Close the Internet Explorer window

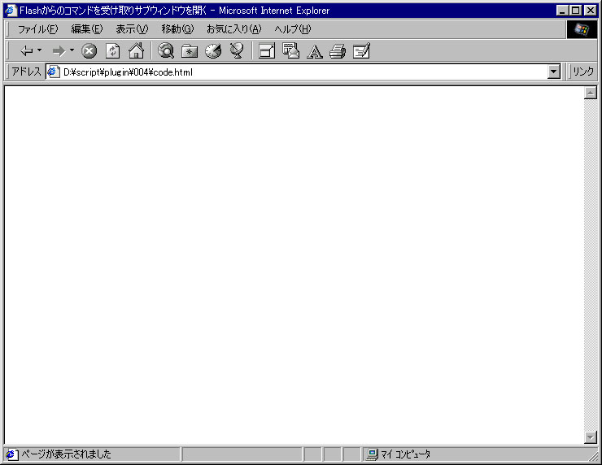pos(590,11)
